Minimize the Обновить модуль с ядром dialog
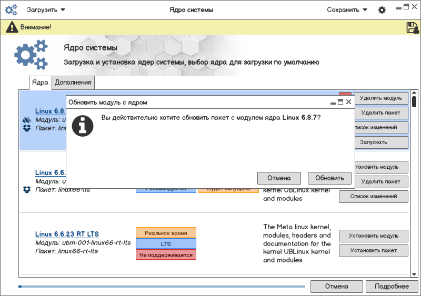 (333, 103)
